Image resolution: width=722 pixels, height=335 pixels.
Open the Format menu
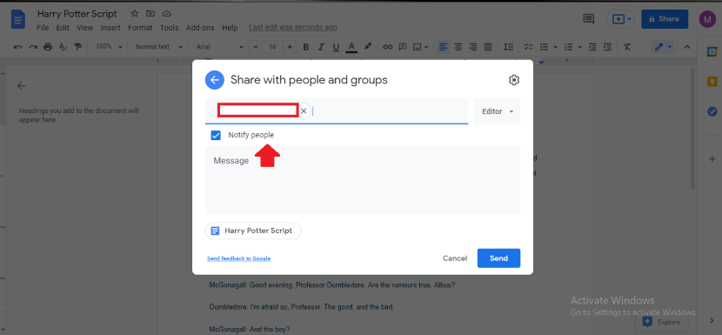click(x=140, y=28)
